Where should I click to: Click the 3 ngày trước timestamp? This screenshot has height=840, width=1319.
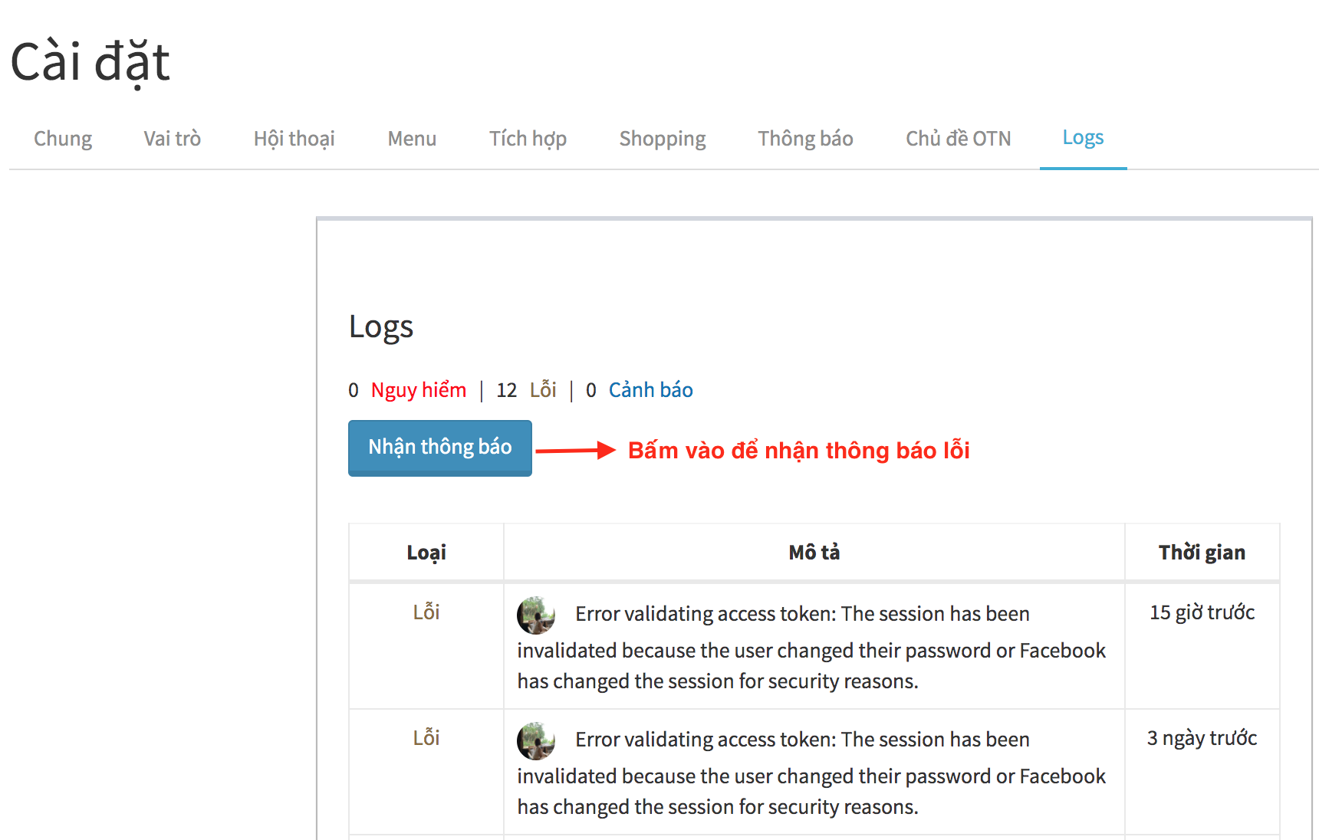[x=1202, y=738]
